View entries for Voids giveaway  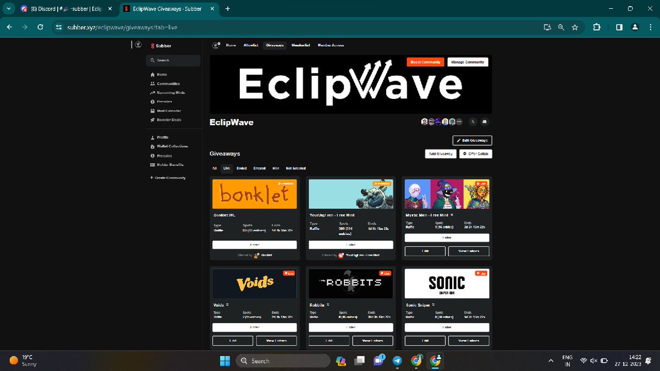pos(276,341)
